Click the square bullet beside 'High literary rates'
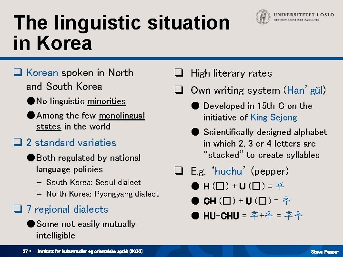The image size is (343, 257). (179, 72)
